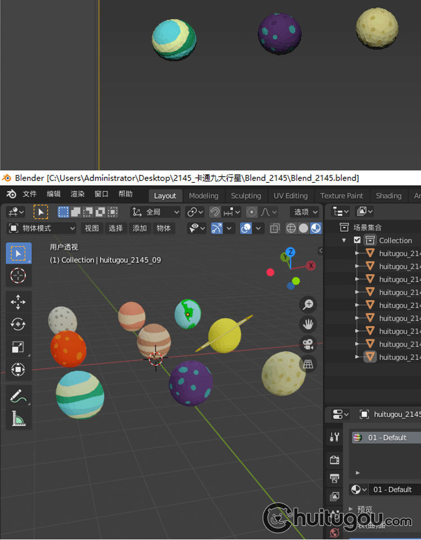The height and width of the screenshot is (540, 421).
Task: Click the camera view icon in viewport
Action: [308, 344]
